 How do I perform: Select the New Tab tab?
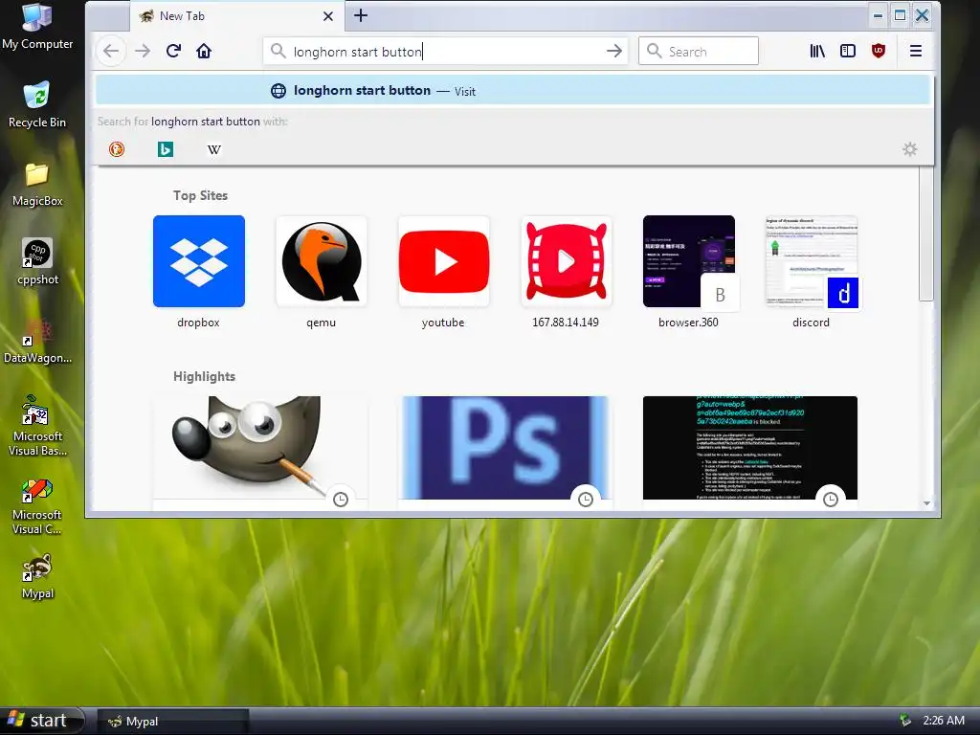click(x=237, y=16)
